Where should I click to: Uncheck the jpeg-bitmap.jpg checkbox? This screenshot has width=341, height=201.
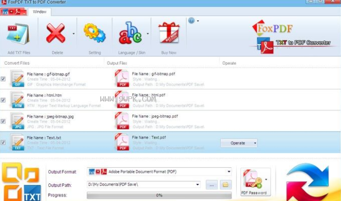point(3,121)
